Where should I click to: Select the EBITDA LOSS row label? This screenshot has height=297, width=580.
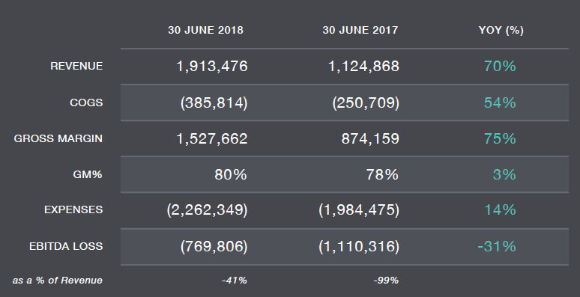[x=66, y=246]
